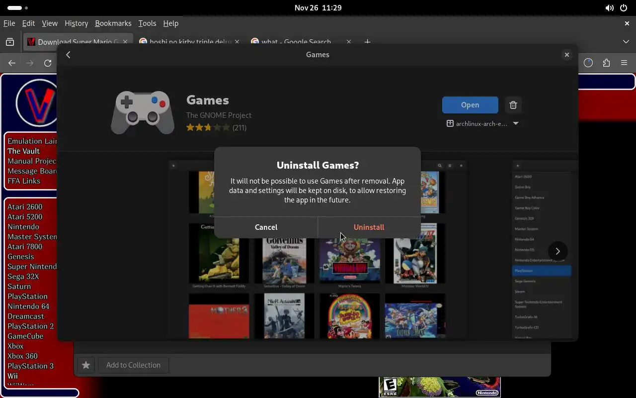Open Firefox hamburger application menu
The image size is (636, 398).
point(624,63)
